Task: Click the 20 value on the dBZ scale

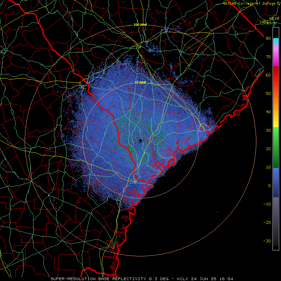Action: (268, 149)
